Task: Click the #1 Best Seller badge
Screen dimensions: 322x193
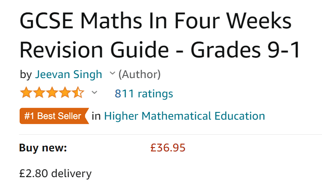Action: [54, 116]
